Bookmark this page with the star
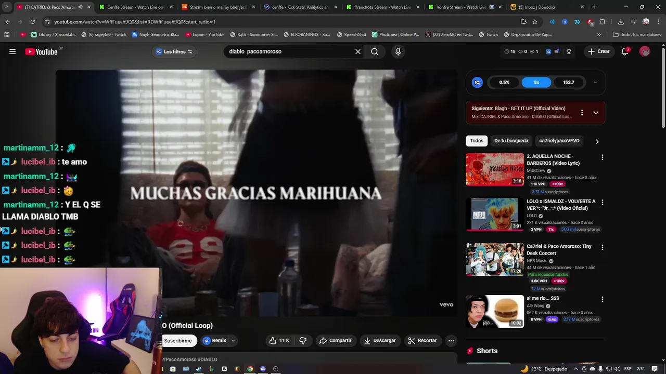The height and width of the screenshot is (374, 666). click(x=535, y=22)
